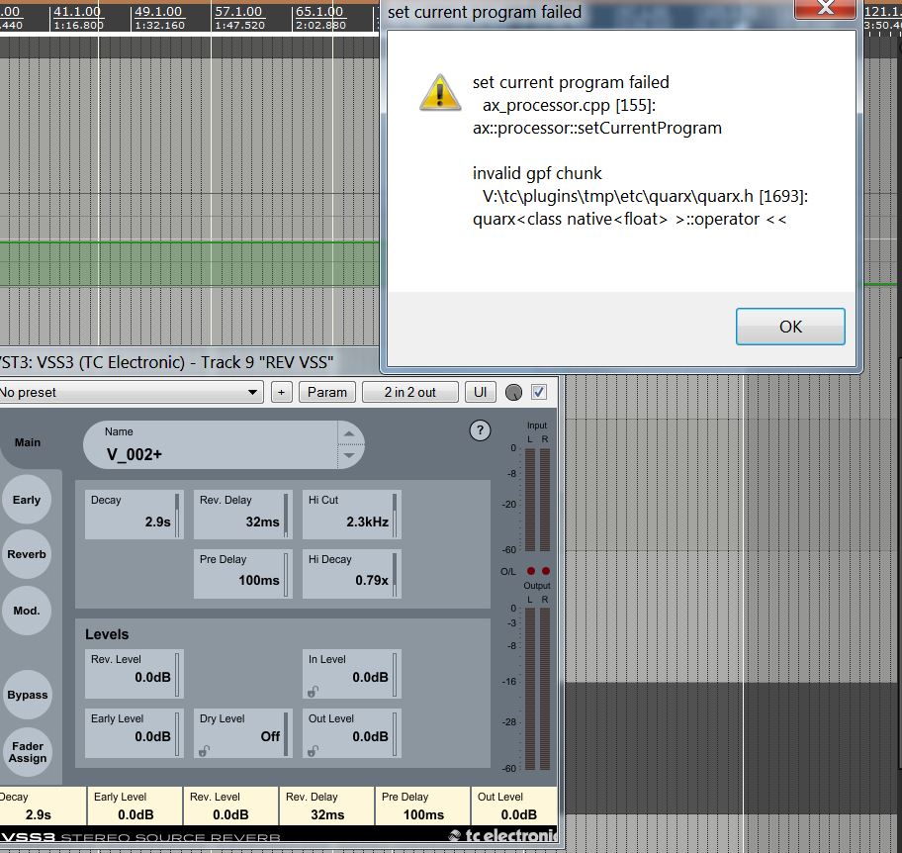Click the In Level 0.0dB box
The image size is (902, 853).
click(x=351, y=674)
